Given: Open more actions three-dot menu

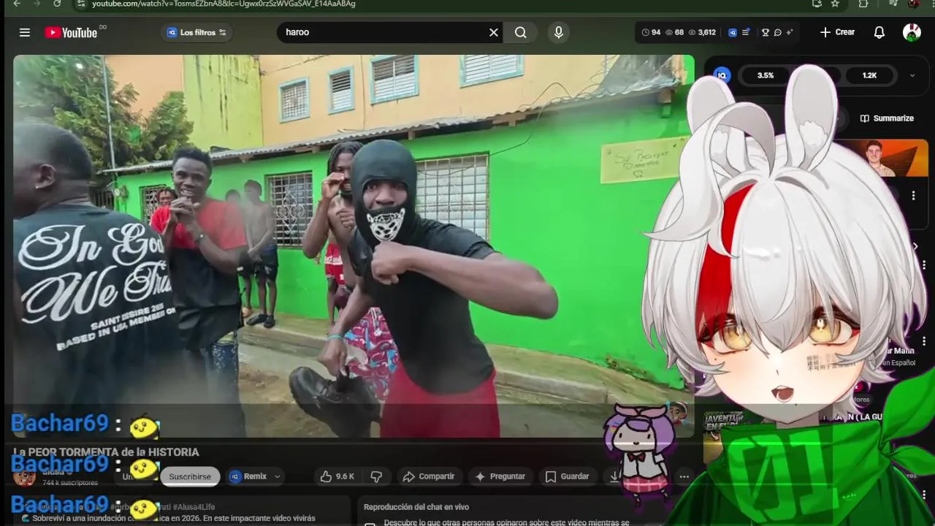Looking at the screenshot, I should (684, 476).
